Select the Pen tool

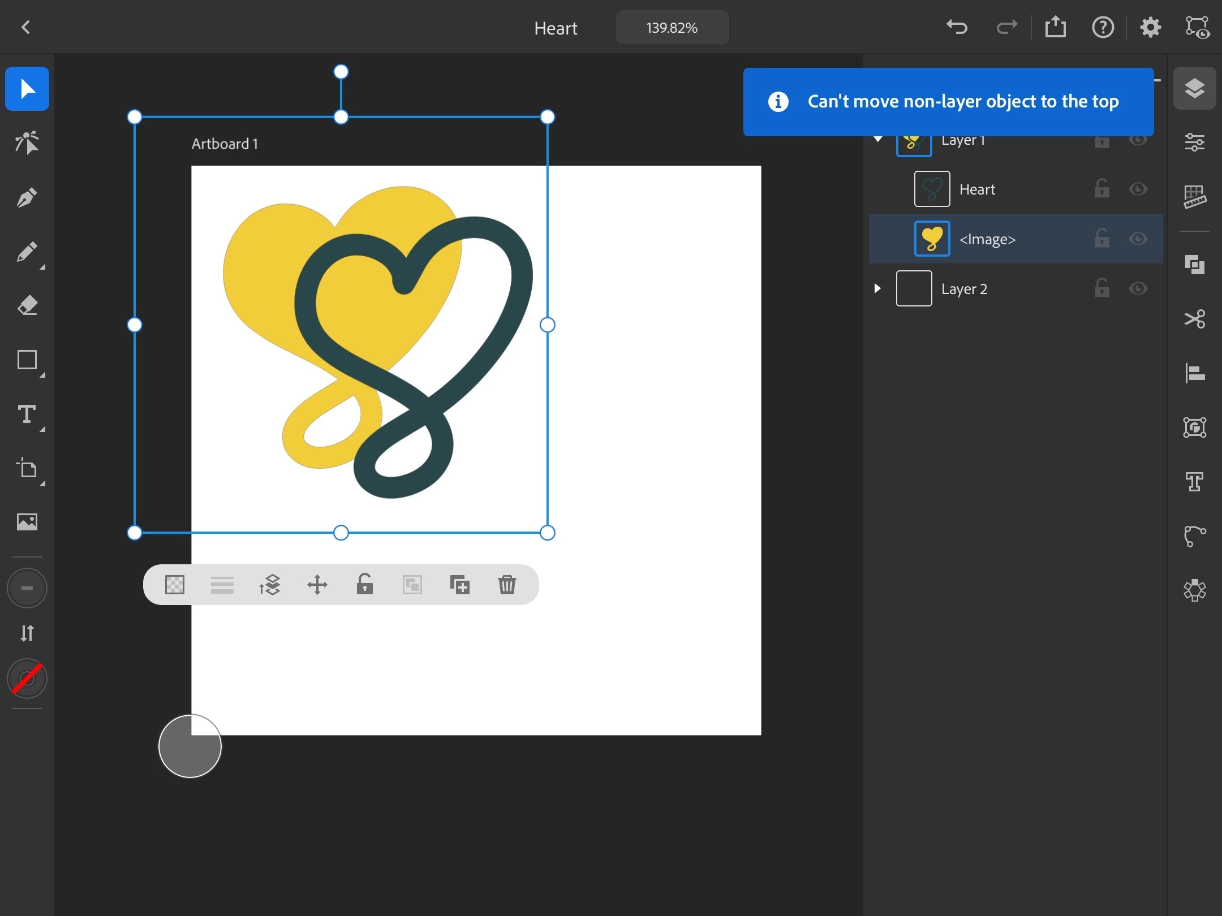pos(27,197)
